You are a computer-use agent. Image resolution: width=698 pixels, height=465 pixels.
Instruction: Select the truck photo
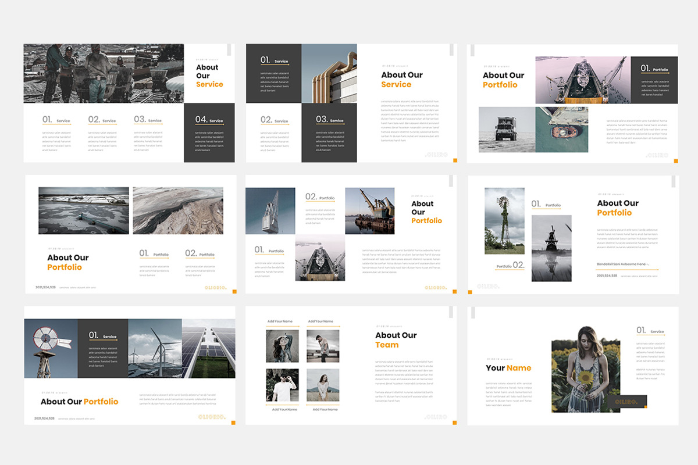(506, 130)
